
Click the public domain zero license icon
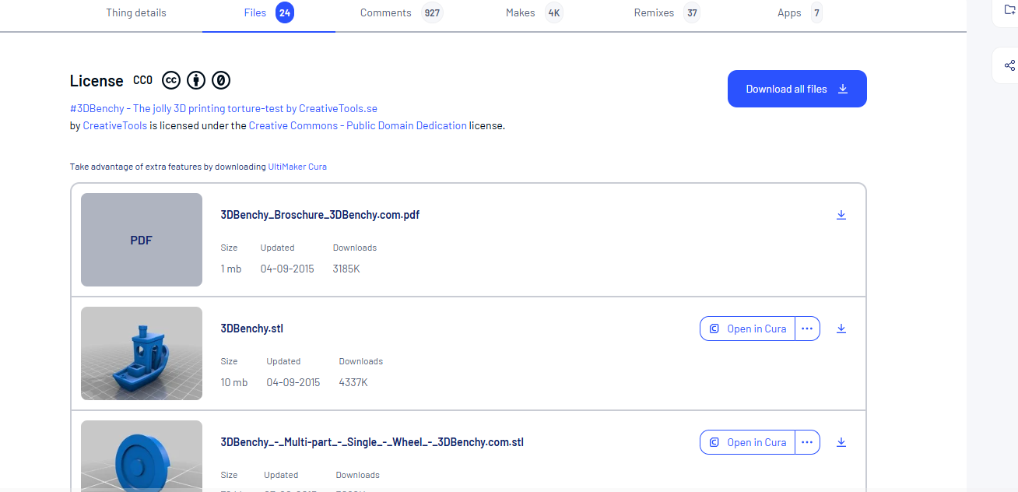click(x=221, y=80)
